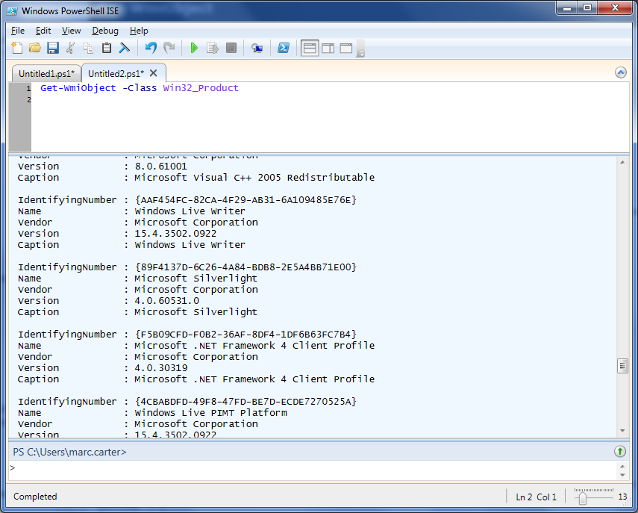Open the toolbar overflow options

click(x=360, y=49)
